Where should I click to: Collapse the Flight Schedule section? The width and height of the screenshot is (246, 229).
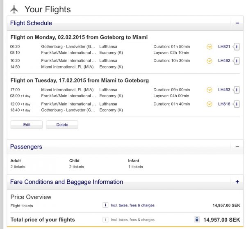(237, 23)
